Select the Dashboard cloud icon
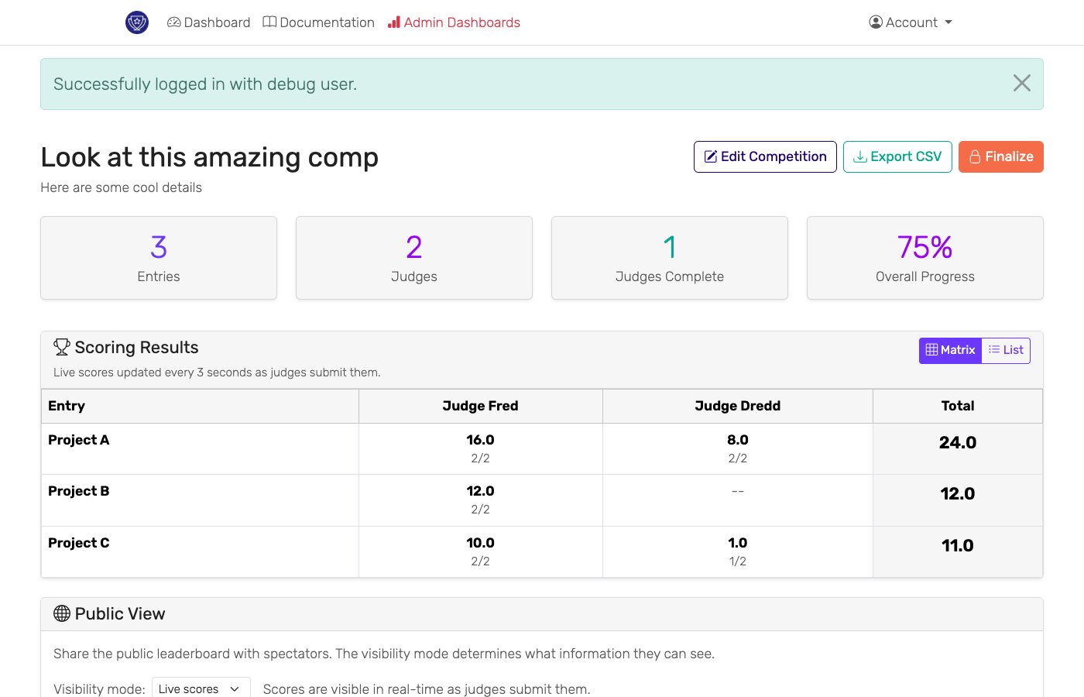This screenshot has width=1084, height=697. tap(173, 22)
